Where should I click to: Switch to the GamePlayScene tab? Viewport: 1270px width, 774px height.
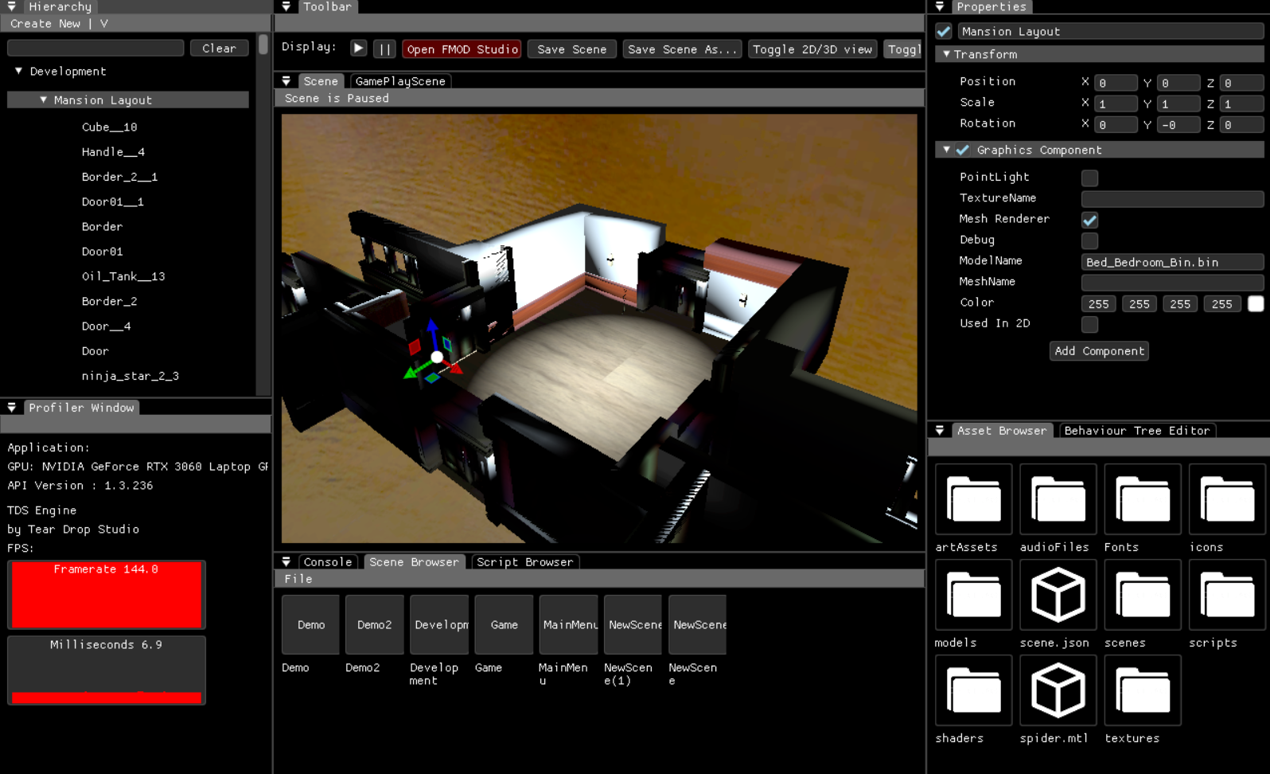399,81
